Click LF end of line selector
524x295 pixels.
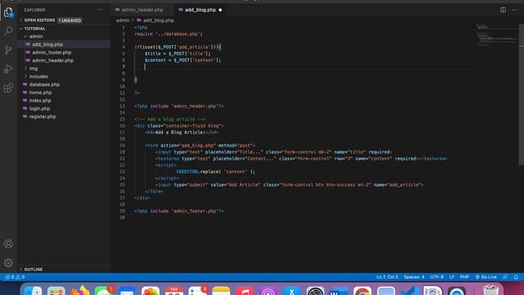[452, 277]
